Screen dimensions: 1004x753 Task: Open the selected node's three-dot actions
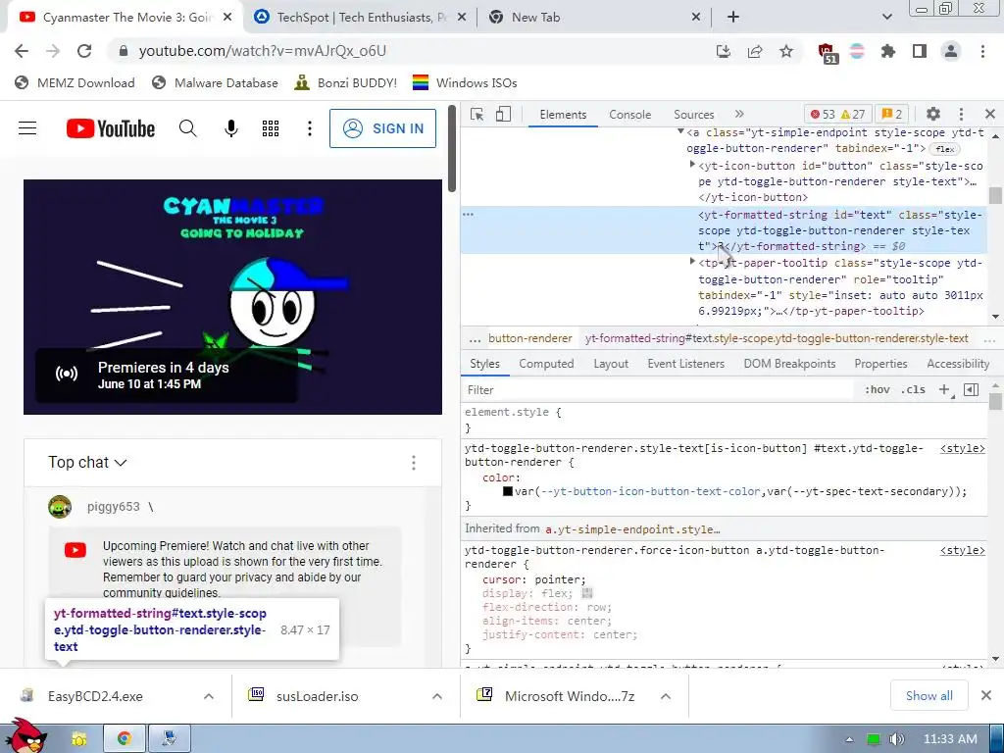click(468, 215)
